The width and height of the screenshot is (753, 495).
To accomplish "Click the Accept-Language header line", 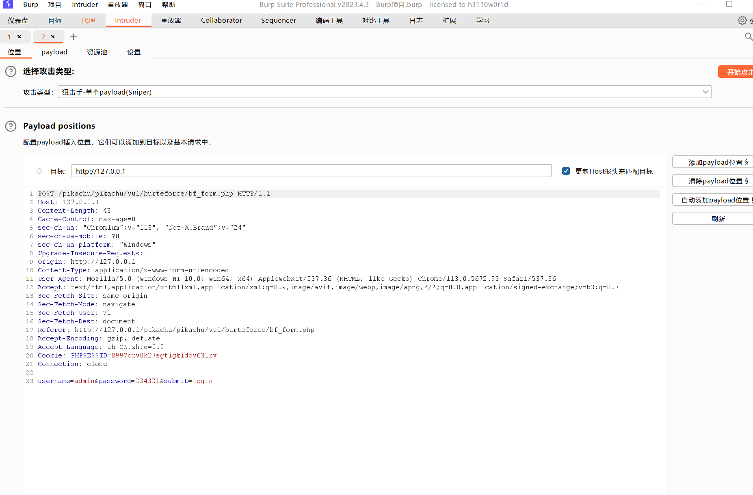I will pos(101,347).
